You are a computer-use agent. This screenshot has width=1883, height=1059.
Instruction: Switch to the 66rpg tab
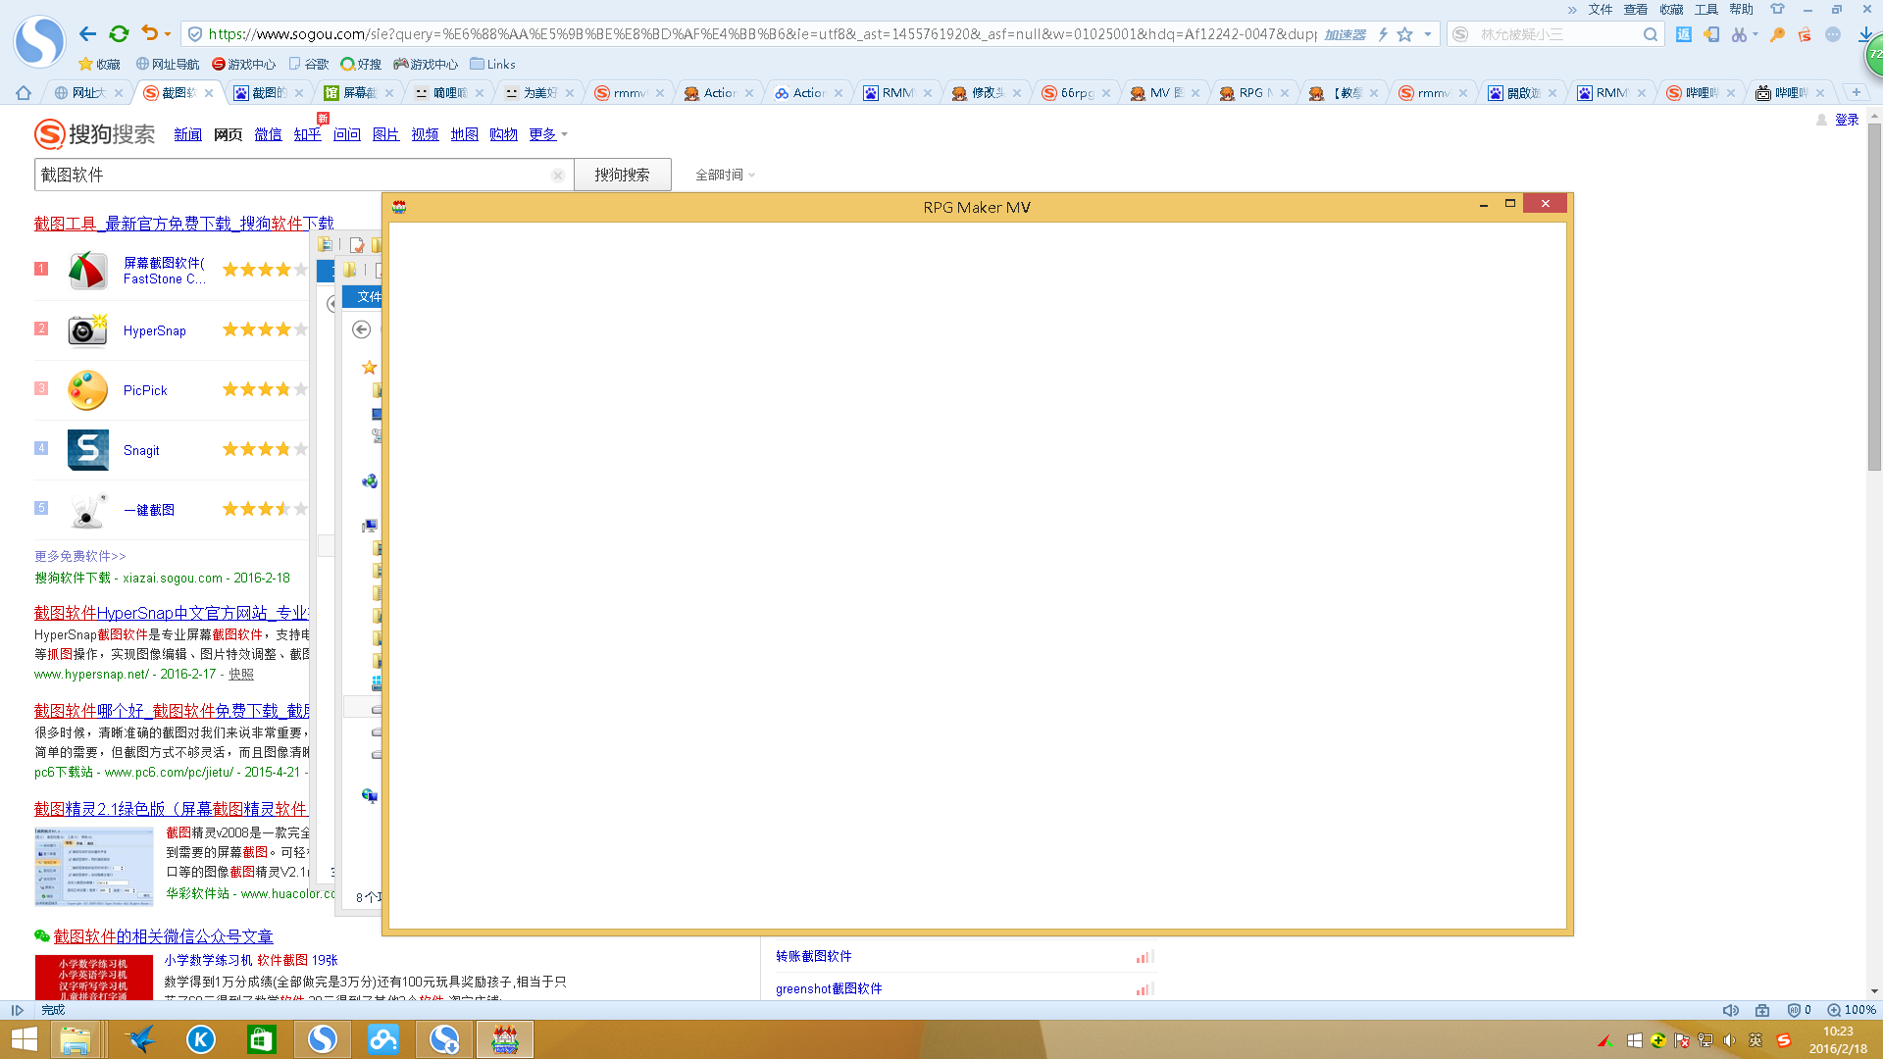(x=1076, y=93)
